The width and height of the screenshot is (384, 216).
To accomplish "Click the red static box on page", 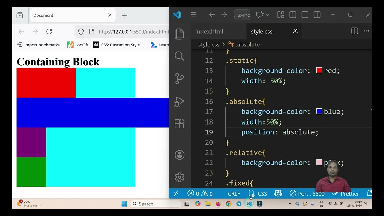I will (46, 83).
